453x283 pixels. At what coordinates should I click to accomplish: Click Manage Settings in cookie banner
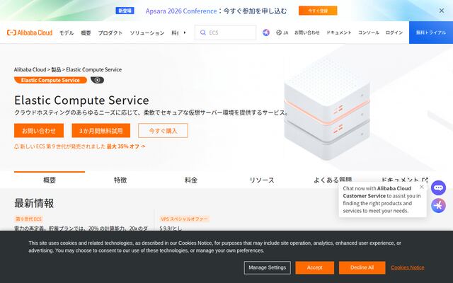(x=268, y=267)
